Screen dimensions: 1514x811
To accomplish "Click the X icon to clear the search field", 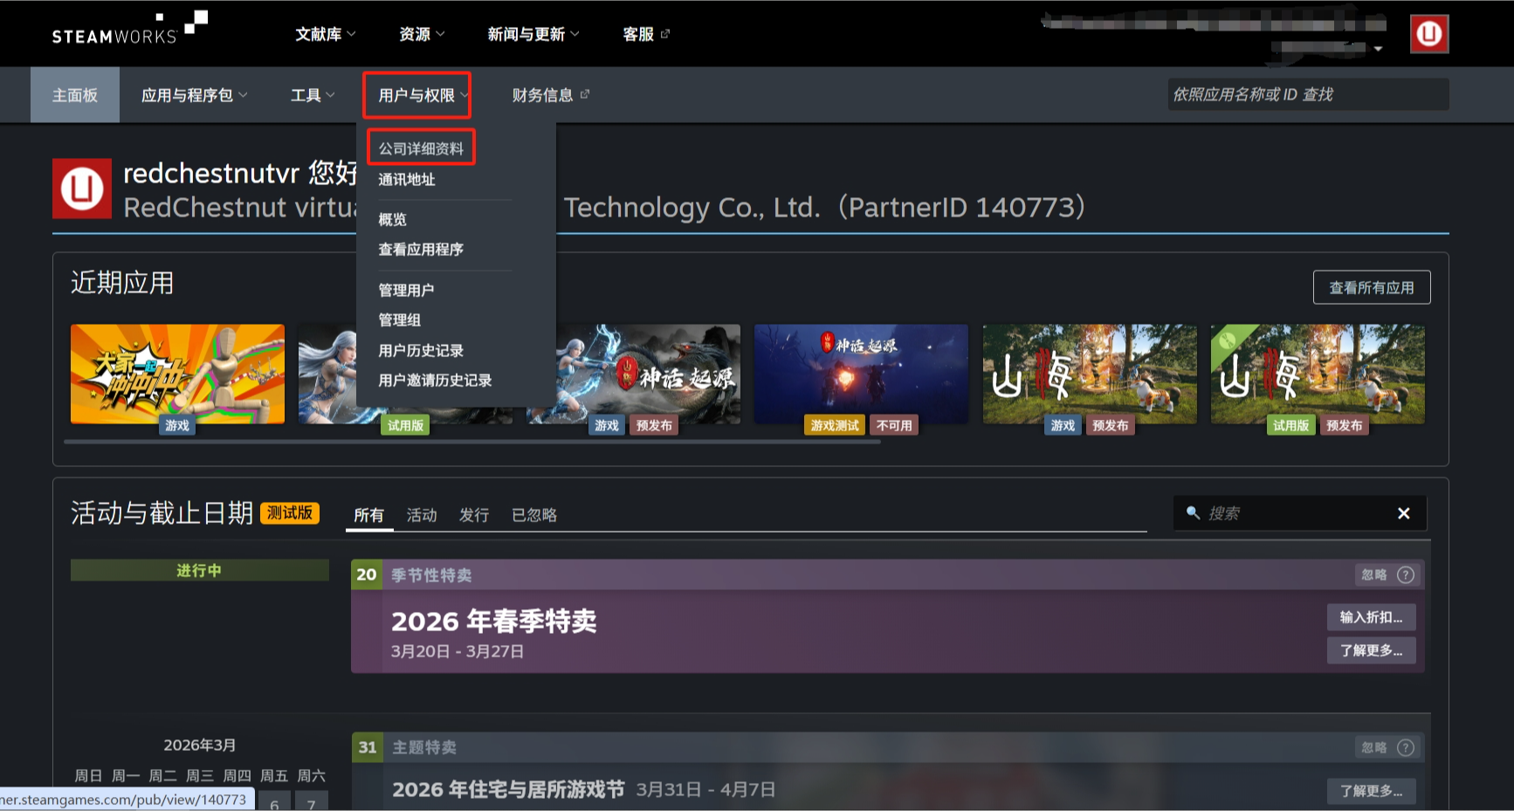I will (x=1404, y=513).
